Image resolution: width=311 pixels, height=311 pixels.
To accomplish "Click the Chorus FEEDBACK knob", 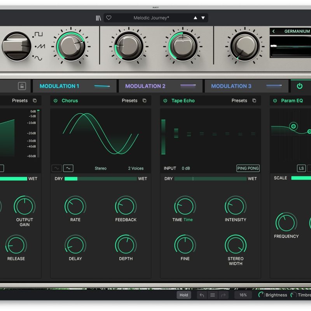I will pyautogui.click(x=126, y=206).
